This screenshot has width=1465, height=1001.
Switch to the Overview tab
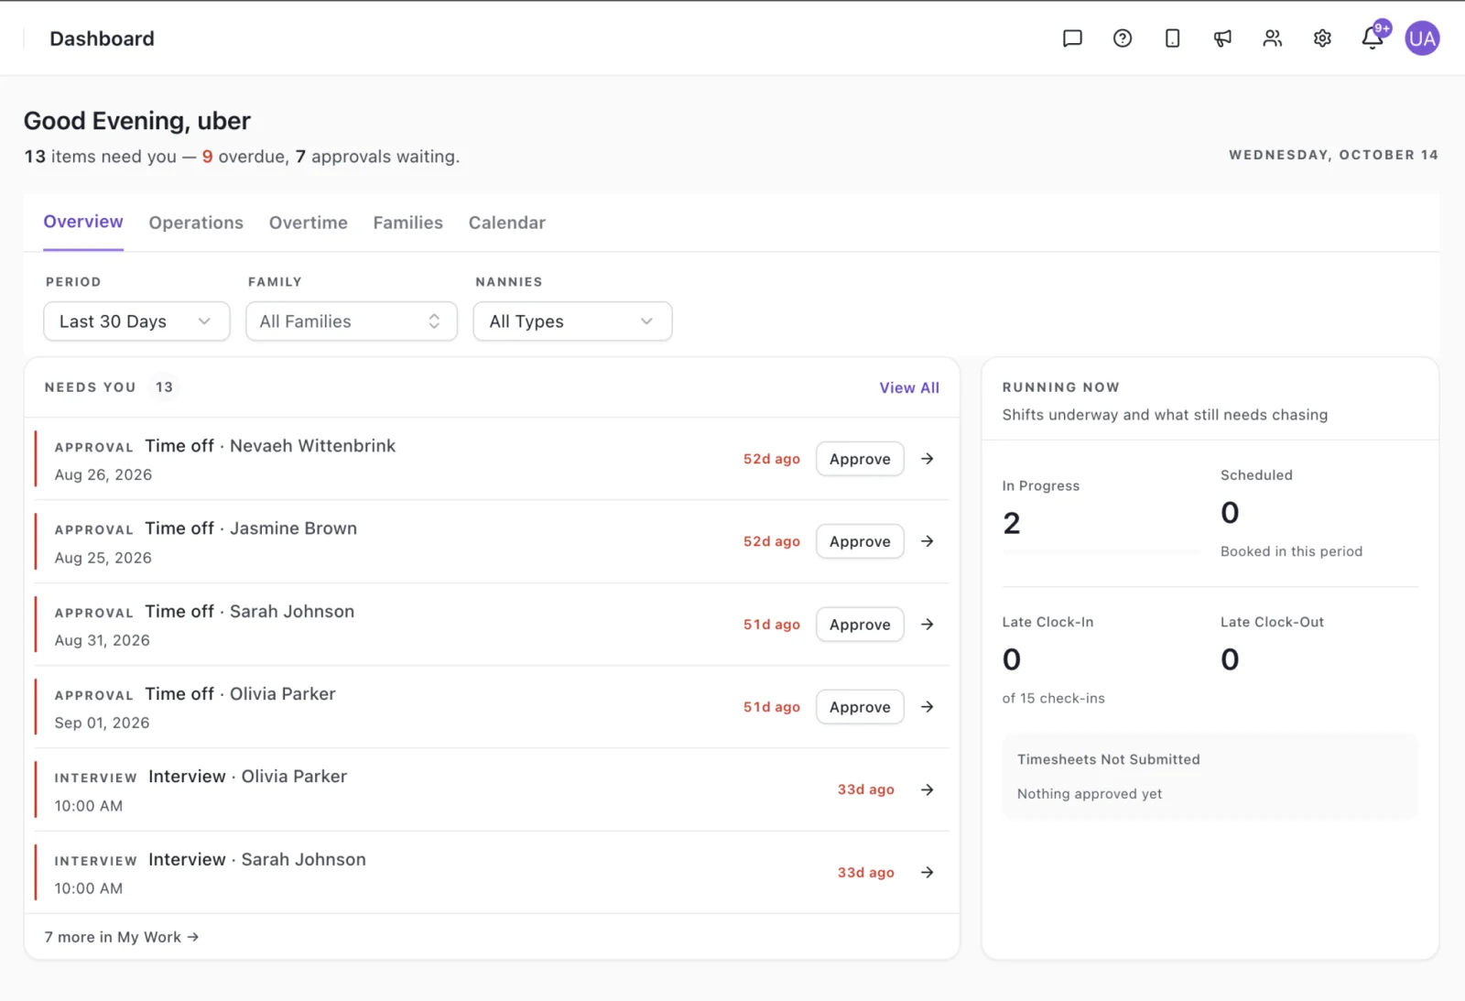[x=83, y=222]
